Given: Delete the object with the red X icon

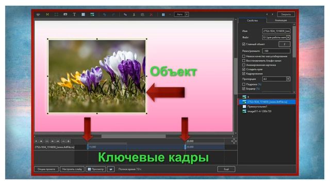Looking at the screenshot, I should pos(151,14).
